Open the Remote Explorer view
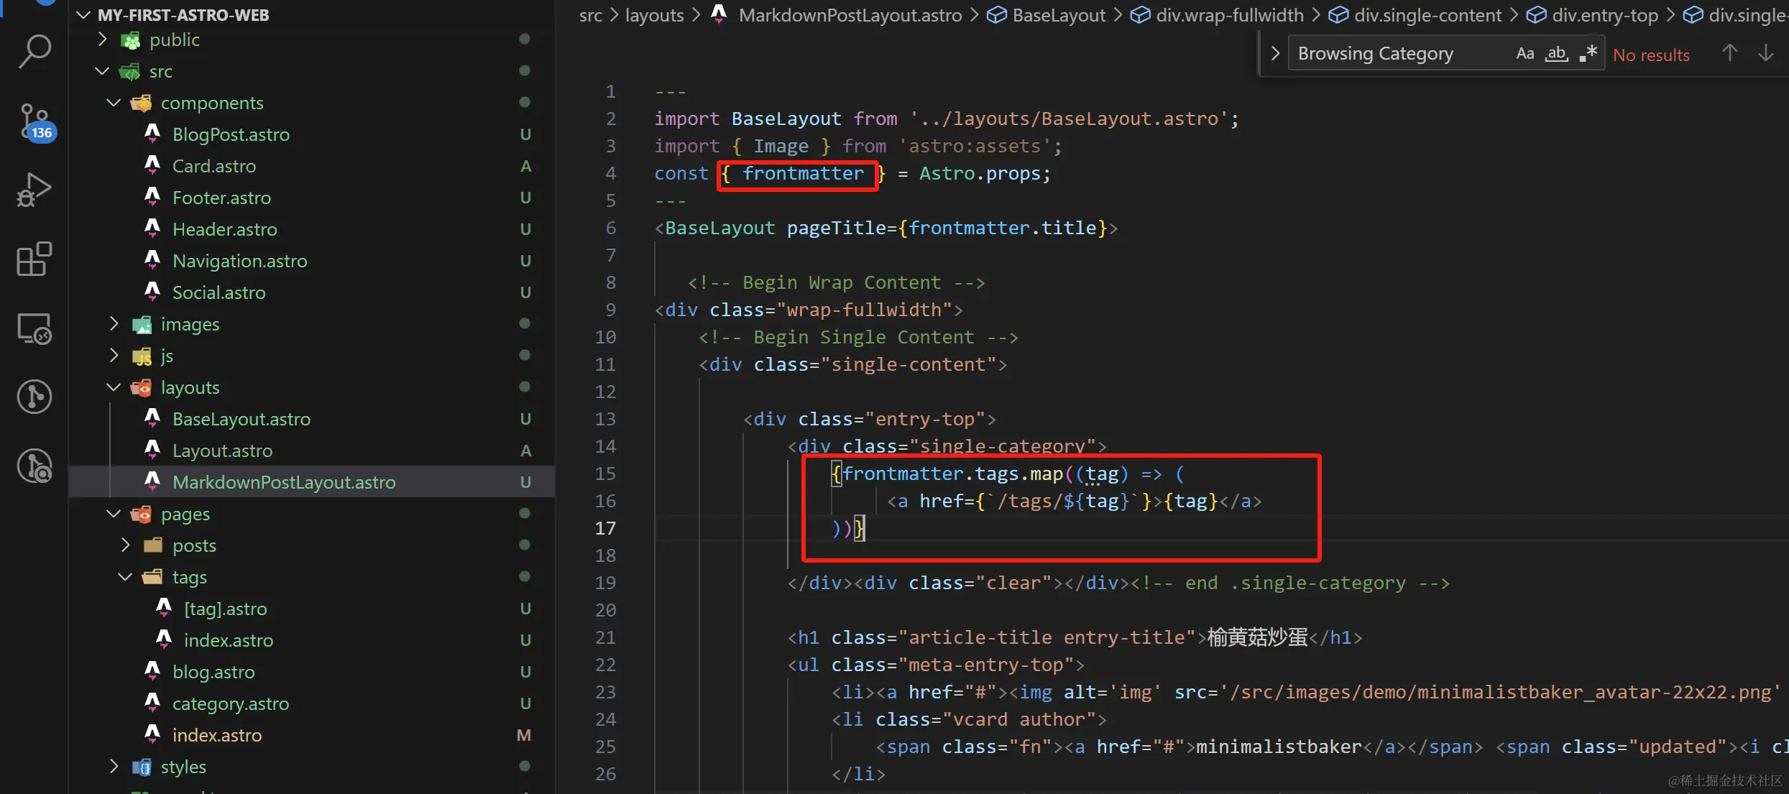This screenshot has height=794, width=1789. (x=34, y=328)
